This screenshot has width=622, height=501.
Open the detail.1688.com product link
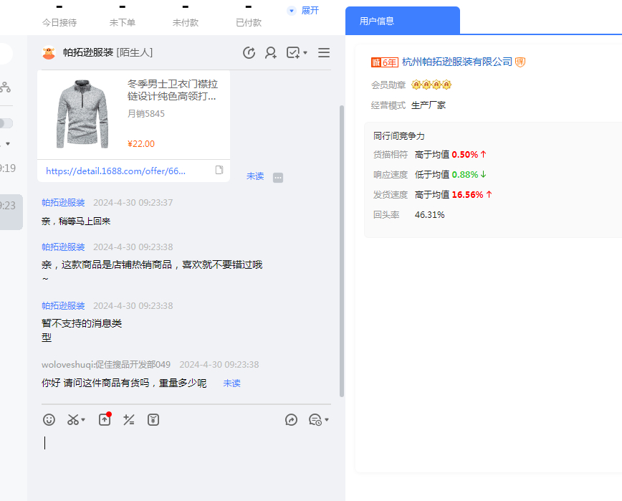115,171
